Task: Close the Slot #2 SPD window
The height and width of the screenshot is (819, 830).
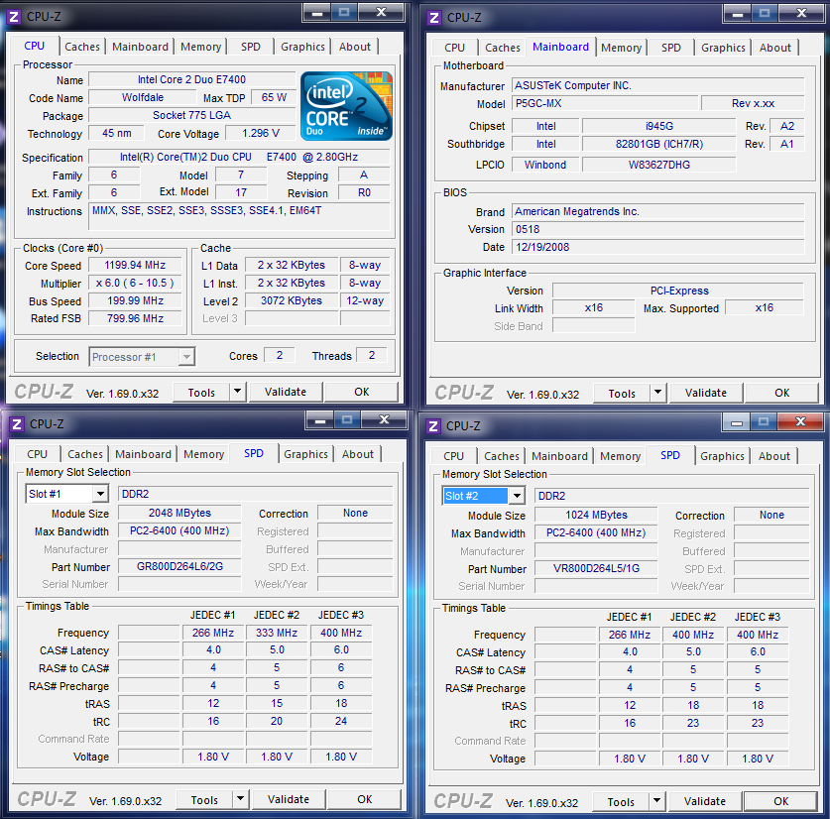Action: 800,422
